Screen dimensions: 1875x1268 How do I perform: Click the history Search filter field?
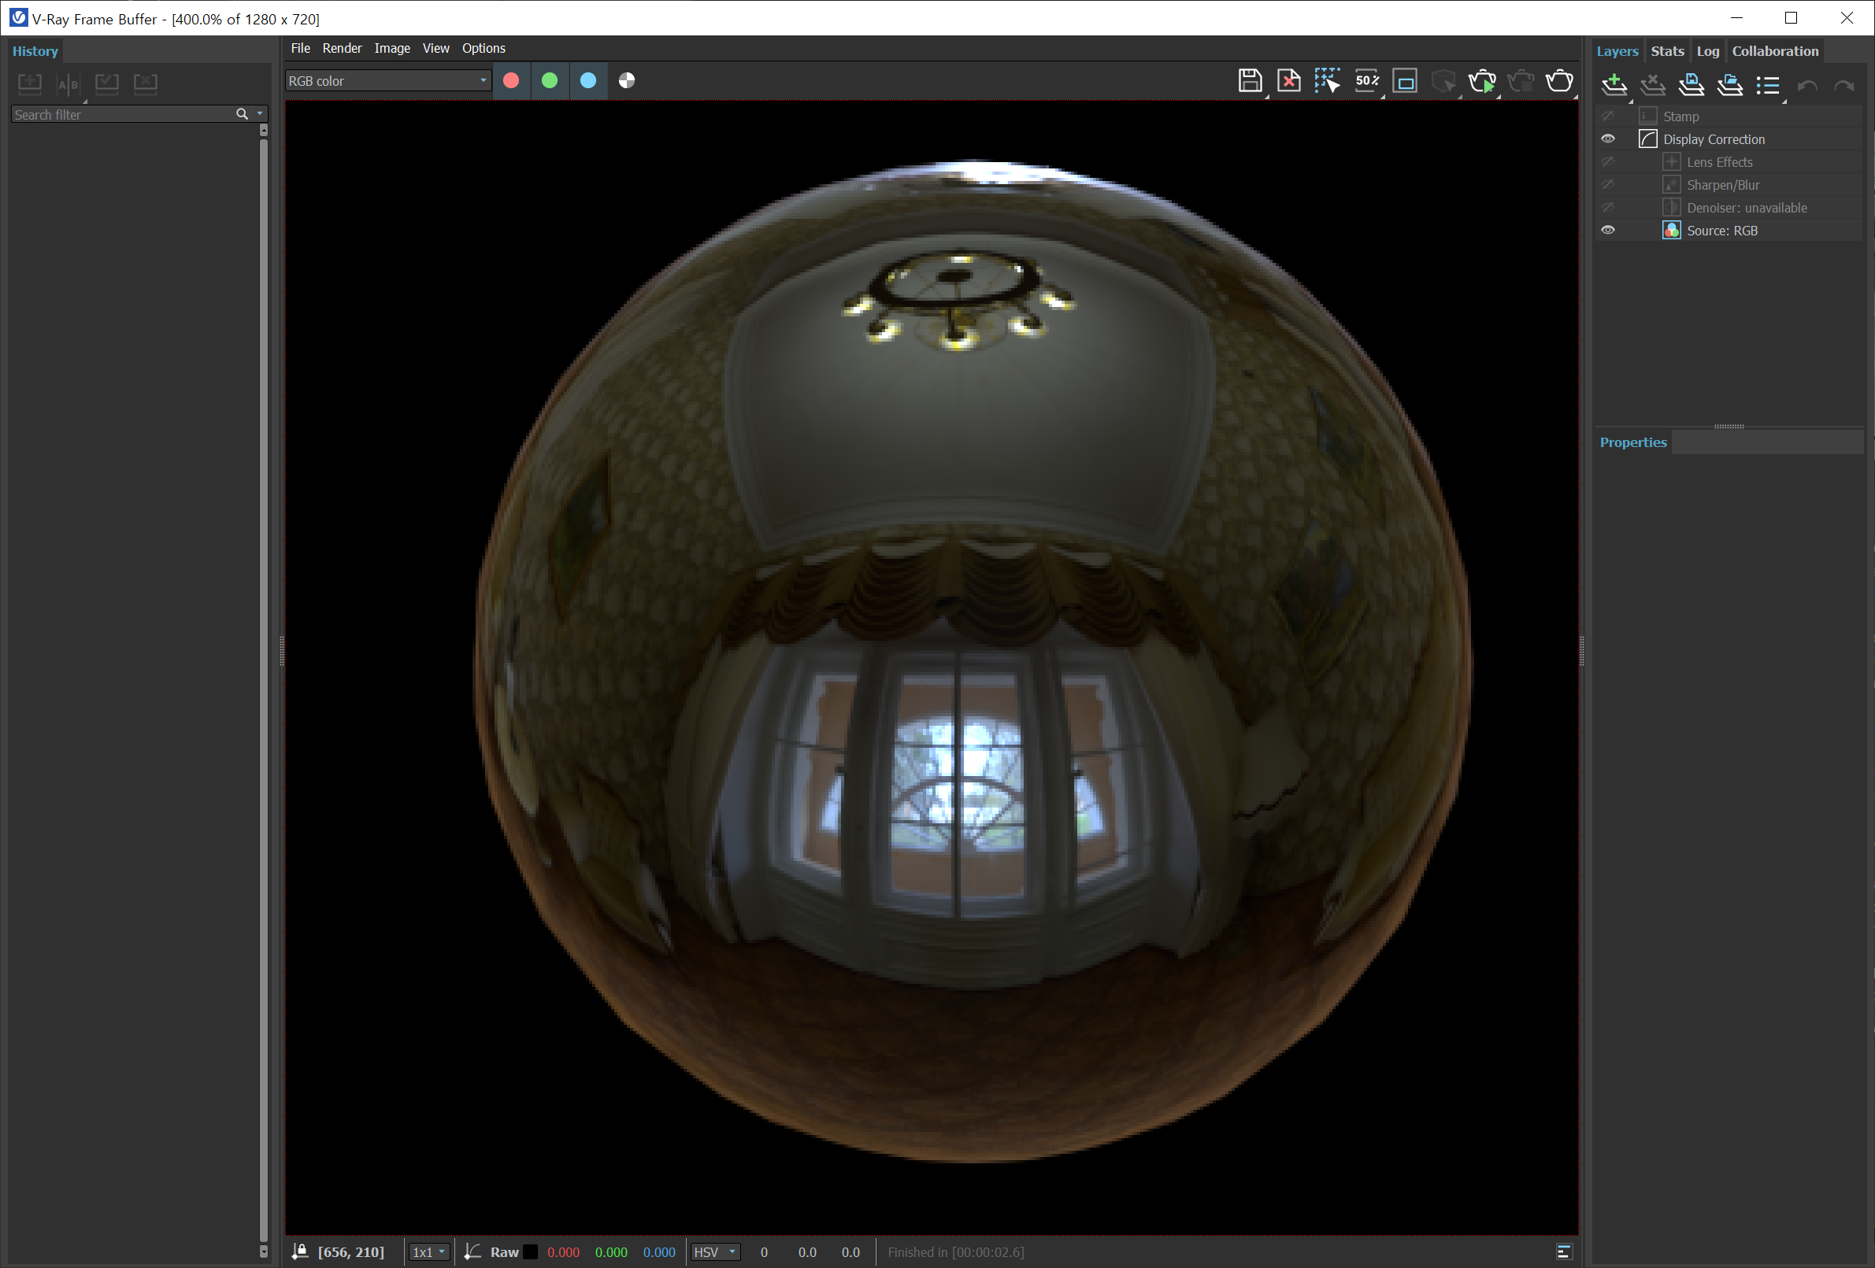[121, 115]
